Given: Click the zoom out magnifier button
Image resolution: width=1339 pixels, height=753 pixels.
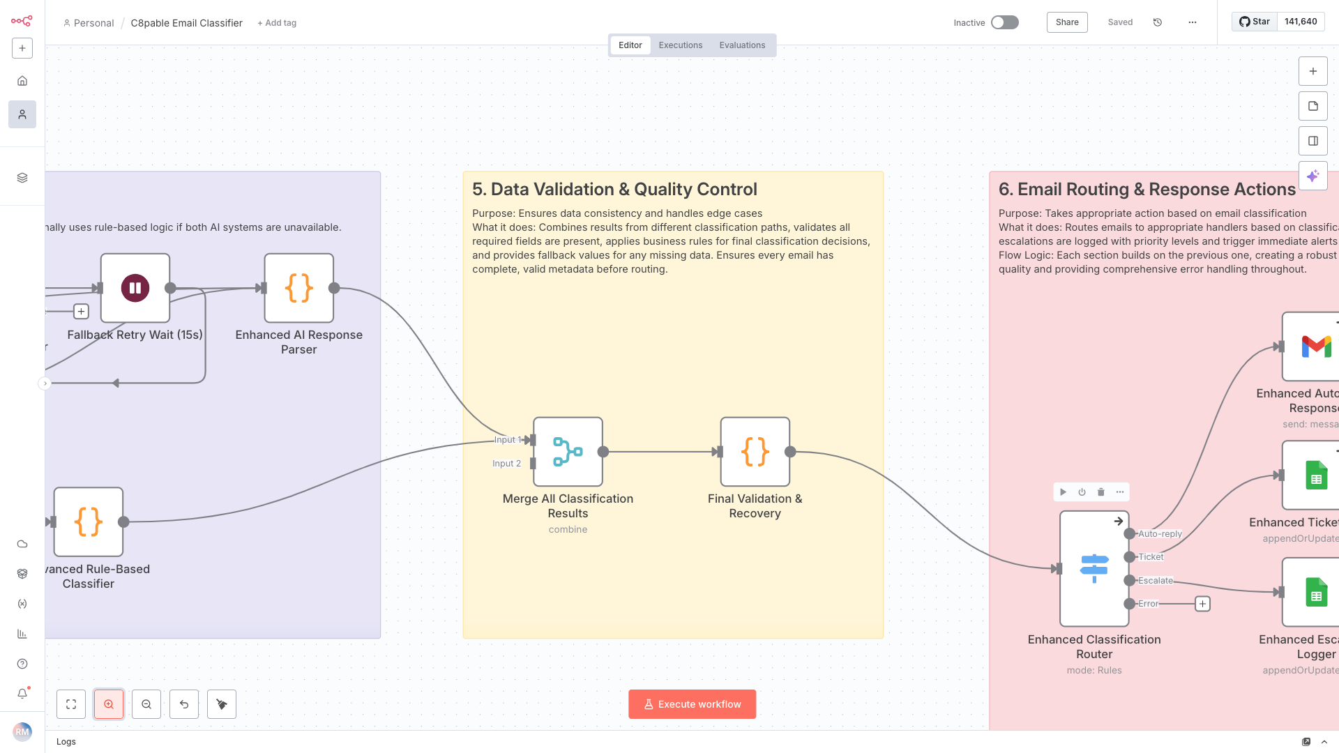Looking at the screenshot, I should click(x=146, y=704).
